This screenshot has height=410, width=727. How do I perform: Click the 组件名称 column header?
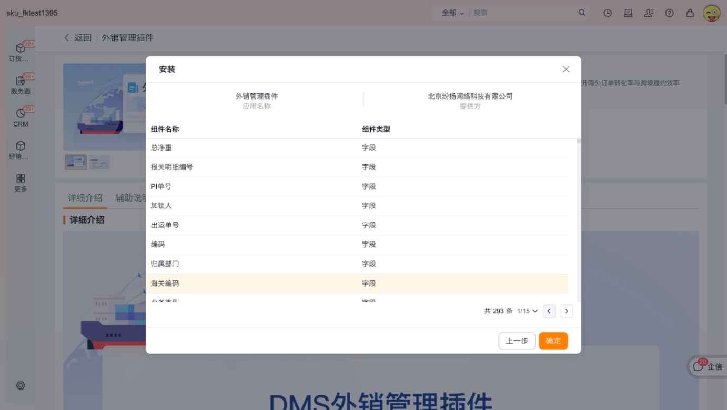click(x=165, y=129)
